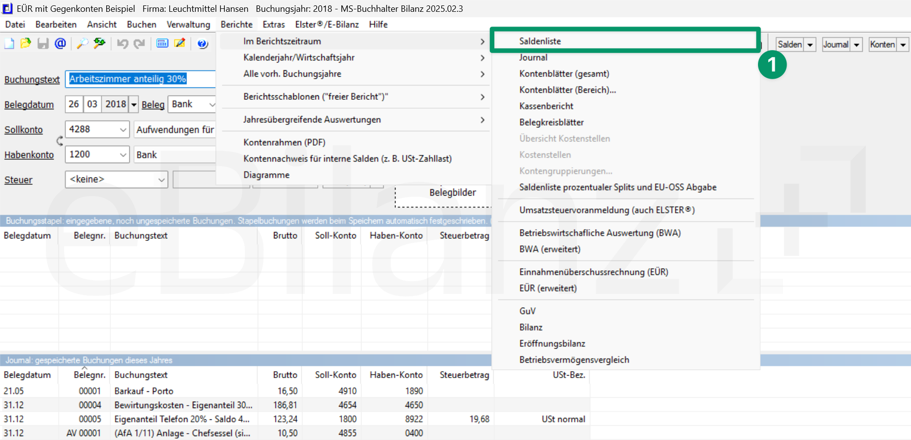Select Saldenliste prozentualer Splits und EU-OSS Abgabe
Image resolution: width=911 pixels, height=440 pixels.
click(626, 187)
